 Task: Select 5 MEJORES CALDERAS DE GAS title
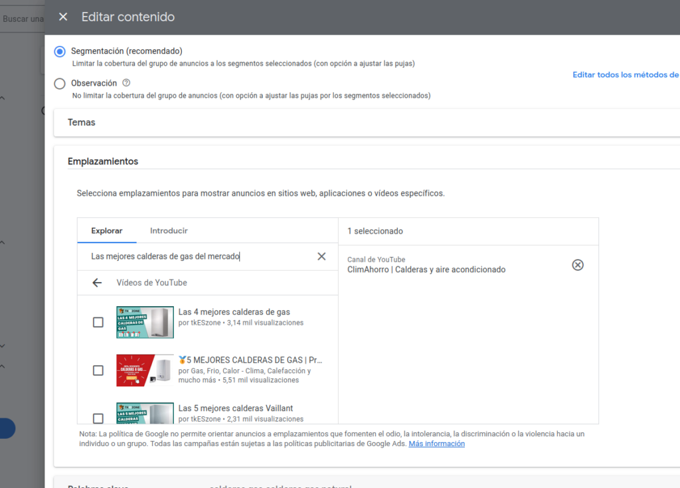(x=250, y=360)
